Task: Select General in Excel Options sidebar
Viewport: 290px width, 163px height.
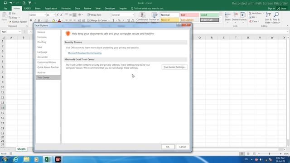Action: pos(48,32)
